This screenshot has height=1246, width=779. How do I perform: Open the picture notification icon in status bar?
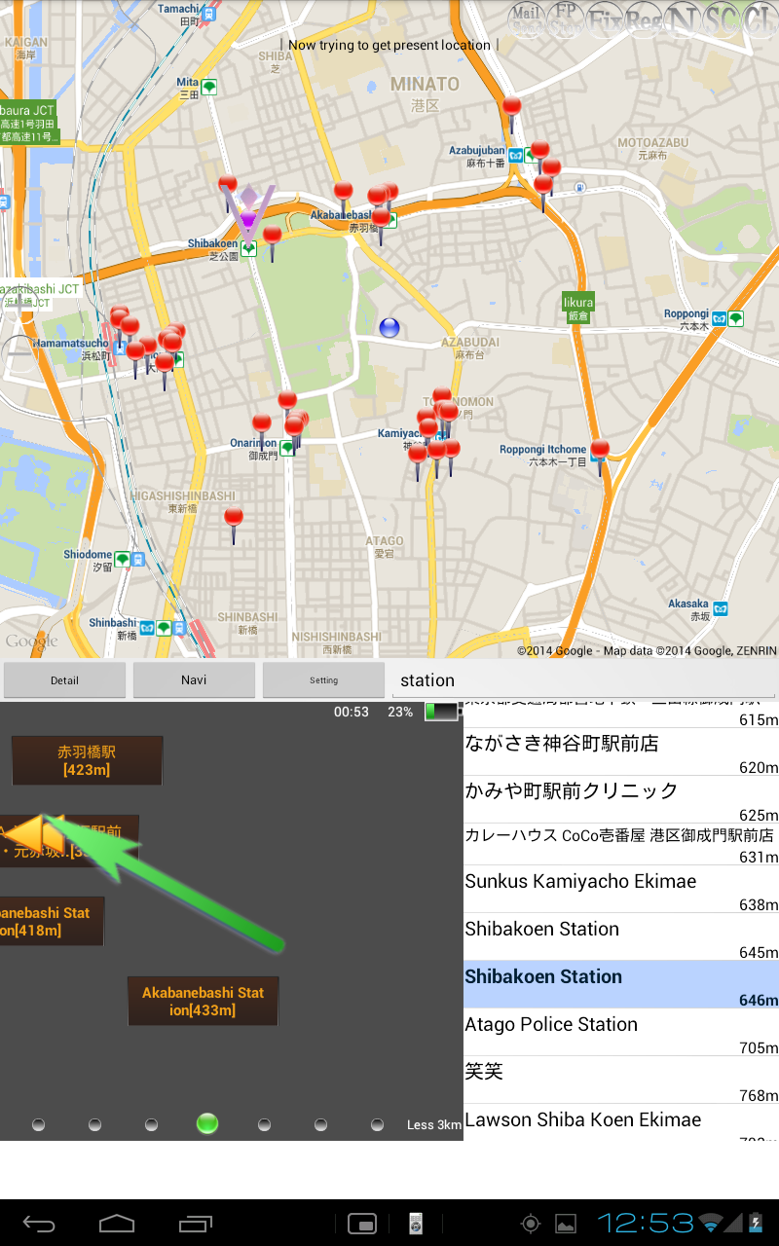click(x=565, y=1224)
